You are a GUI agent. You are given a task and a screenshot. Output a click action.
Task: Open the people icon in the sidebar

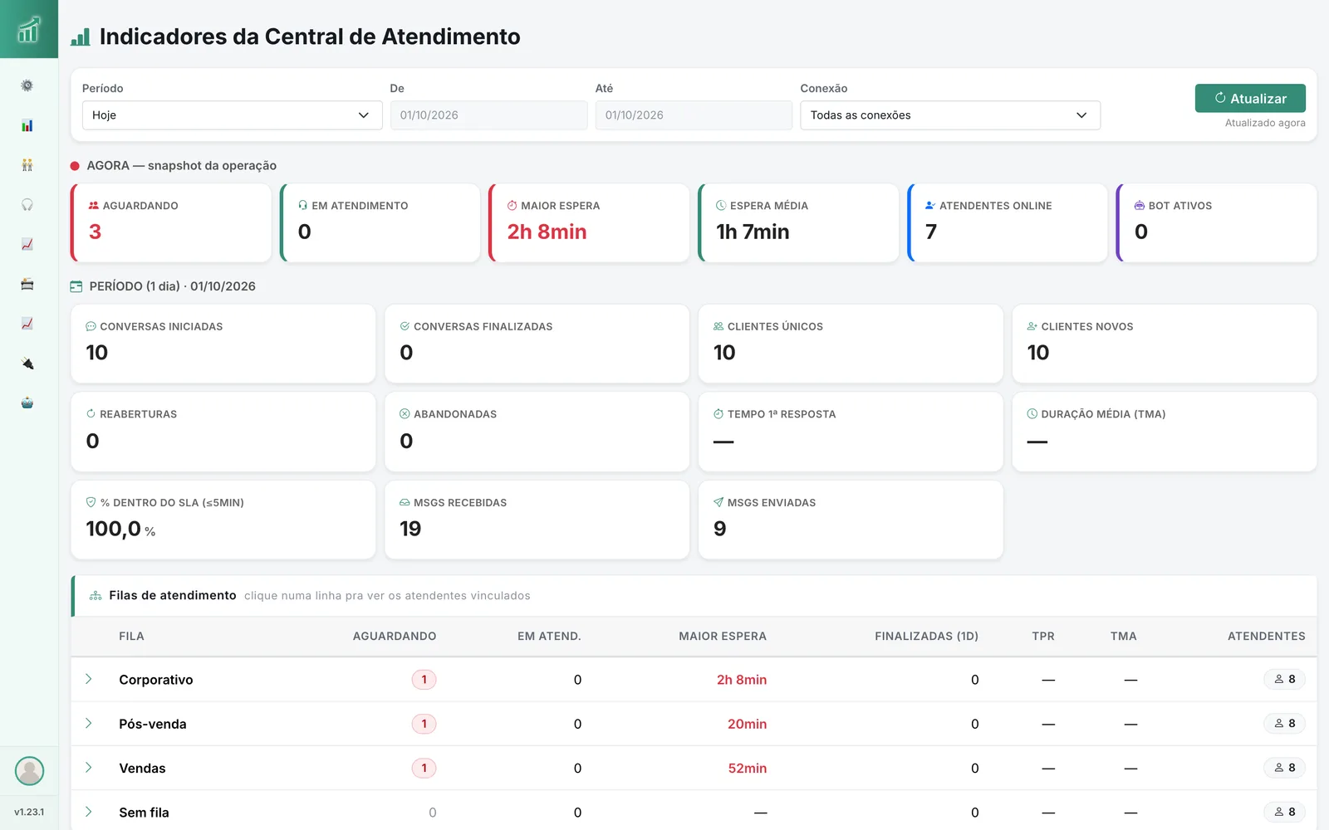(27, 165)
